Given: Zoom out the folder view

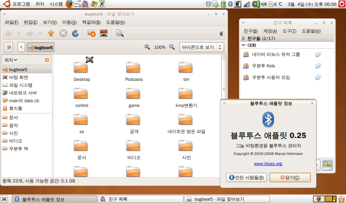Looking at the screenshot, I should click(147, 47).
